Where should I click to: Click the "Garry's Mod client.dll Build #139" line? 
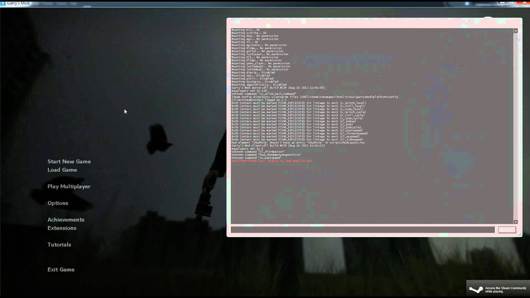tap(278, 145)
